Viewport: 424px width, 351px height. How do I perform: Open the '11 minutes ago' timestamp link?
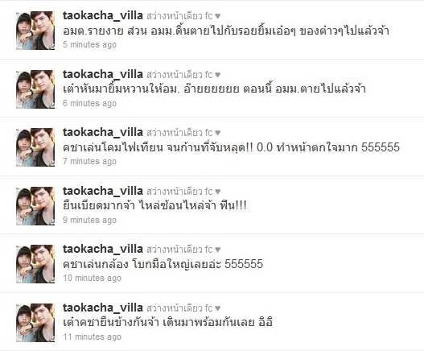coord(93,337)
